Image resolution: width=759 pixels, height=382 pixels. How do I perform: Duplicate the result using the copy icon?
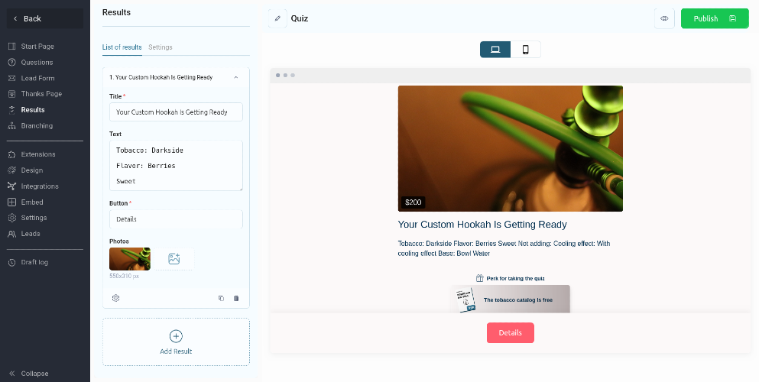coord(221,299)
